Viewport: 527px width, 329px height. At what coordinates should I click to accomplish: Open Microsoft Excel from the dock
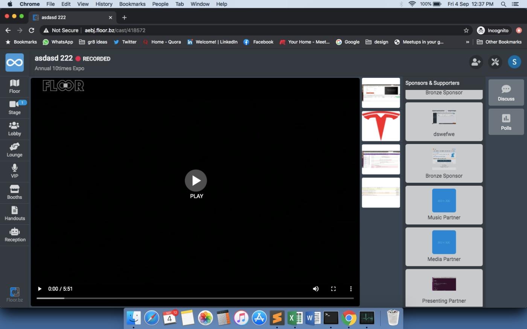coord(295,318)
